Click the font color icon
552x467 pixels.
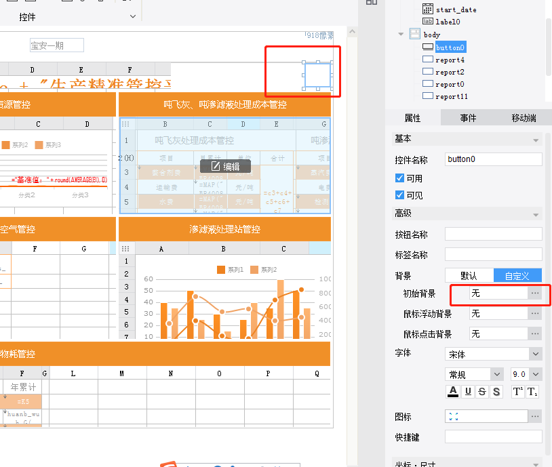(452, 392)
